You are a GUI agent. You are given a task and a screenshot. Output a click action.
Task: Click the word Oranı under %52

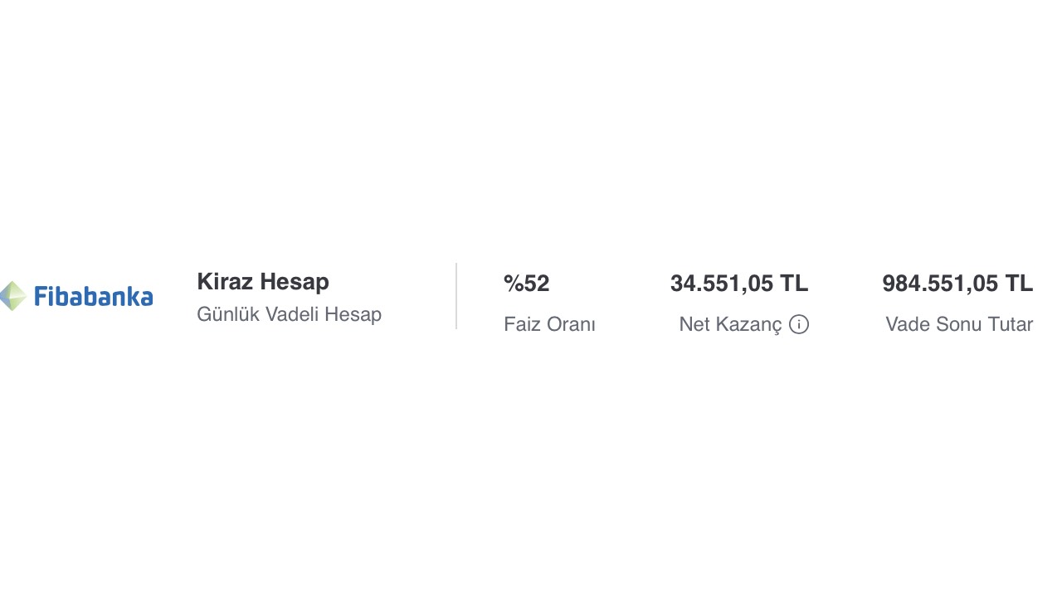coord(572,324)
